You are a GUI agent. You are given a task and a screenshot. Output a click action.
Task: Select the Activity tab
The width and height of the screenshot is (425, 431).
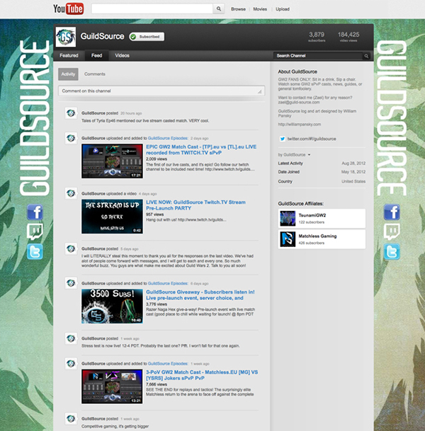point(68,74)
